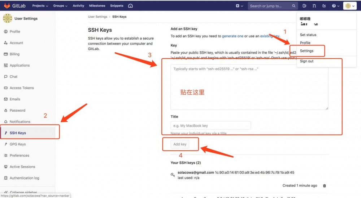Open Account settings page
Image resolution: width=361 pixels, height=198 pixels.
coord(16,43)
